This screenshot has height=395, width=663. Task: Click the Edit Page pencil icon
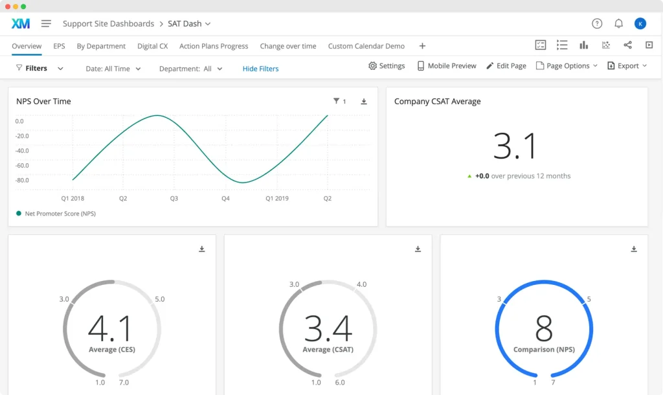[489, 65]
